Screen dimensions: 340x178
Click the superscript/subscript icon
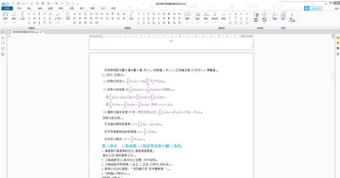click(x=57, y=15)
